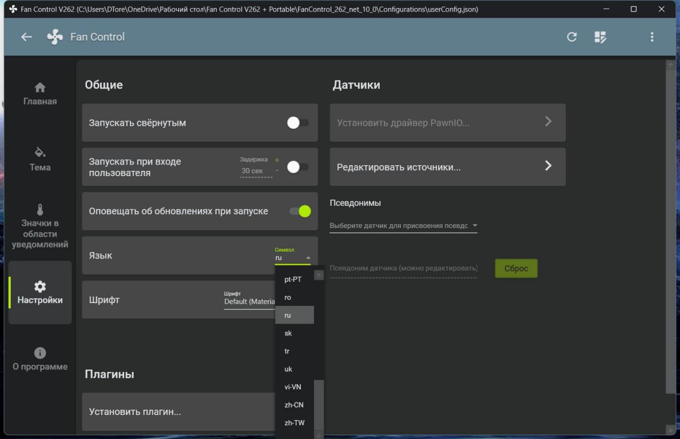Open the Главная home section

(x=40, y=94)
